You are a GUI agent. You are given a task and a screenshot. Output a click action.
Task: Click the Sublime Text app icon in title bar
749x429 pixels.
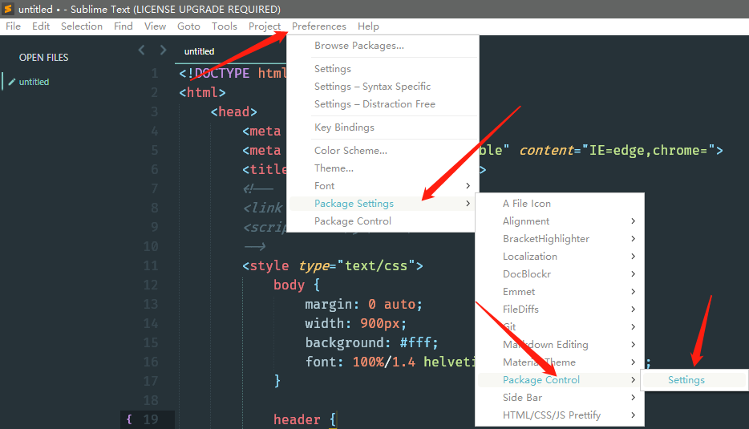pyautogui.click(x=8, y=9)
